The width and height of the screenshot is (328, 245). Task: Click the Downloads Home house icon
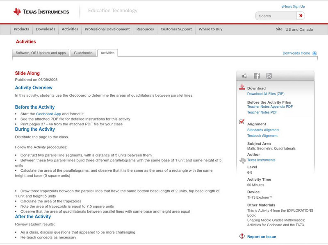coord(314,53)
